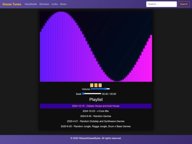Select the Classic House and Acid House track

pyautogui.click(x=96, y=106)
